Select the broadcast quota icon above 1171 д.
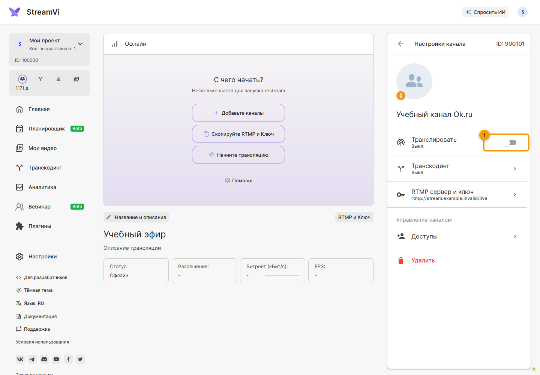 click(x=22, y=79)
